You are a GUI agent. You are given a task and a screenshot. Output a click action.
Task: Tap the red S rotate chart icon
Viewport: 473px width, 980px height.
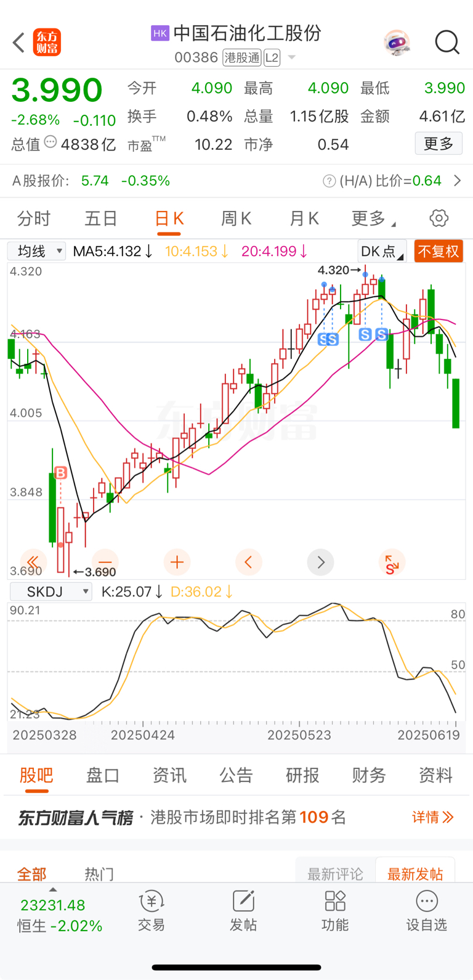coord(392,562)
